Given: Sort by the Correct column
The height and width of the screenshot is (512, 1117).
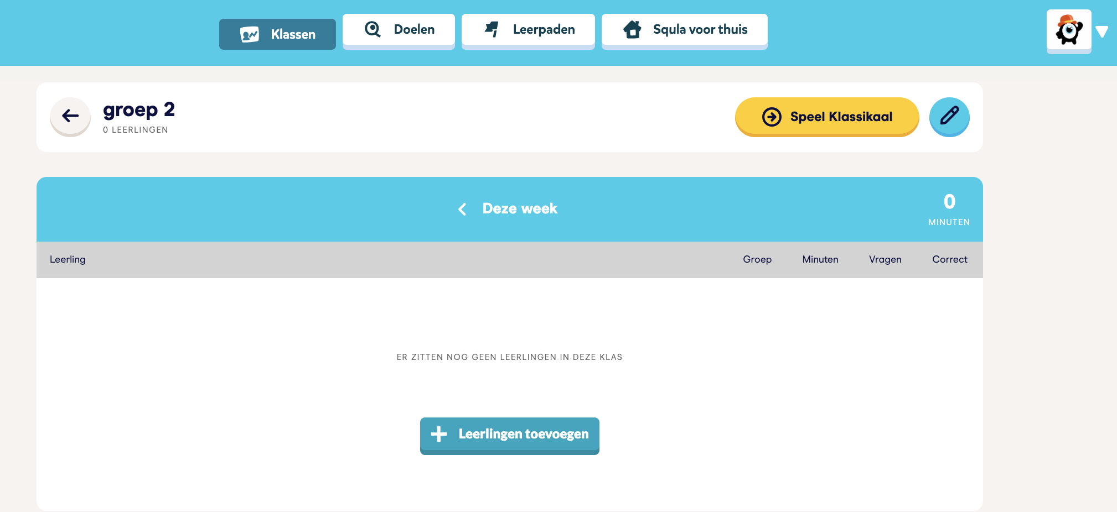Looking at the screenshot, I should click(950, 259).
